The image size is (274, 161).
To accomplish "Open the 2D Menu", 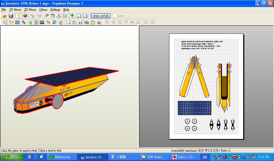I will tap(30, 10).
